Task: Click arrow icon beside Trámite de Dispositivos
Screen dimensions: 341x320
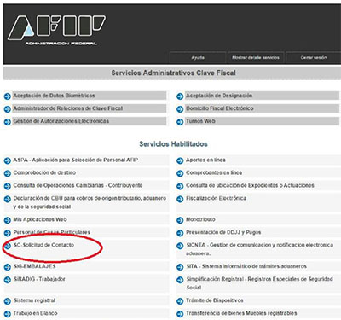Action: (x=180, y=301)
